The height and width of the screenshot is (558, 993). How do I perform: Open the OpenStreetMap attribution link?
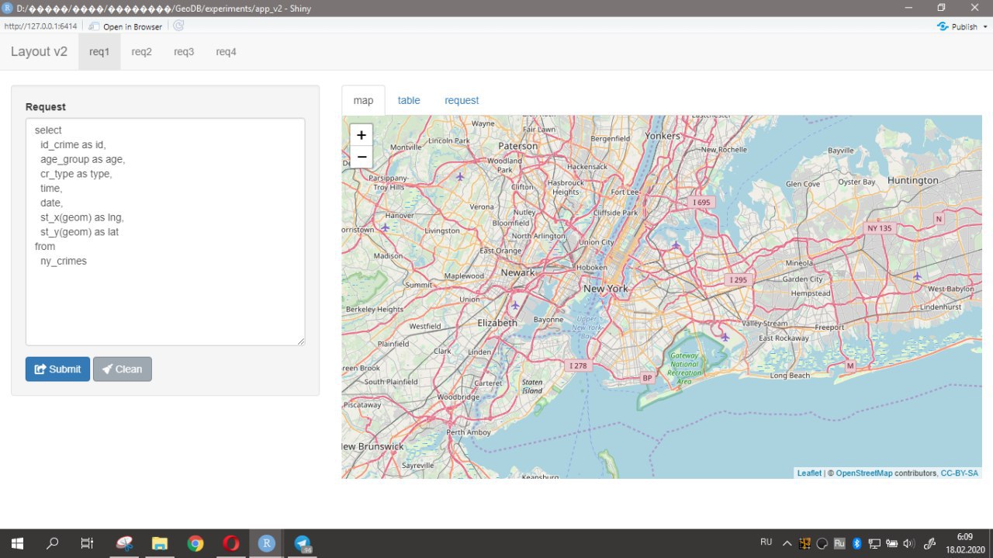click(x=864, y=473)
